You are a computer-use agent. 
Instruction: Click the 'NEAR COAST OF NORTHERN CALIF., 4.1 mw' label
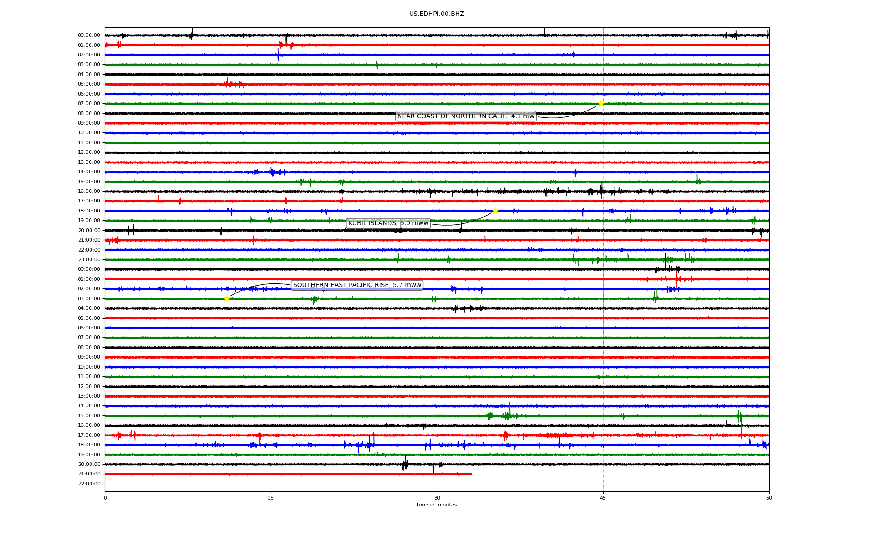coord(466,116)
